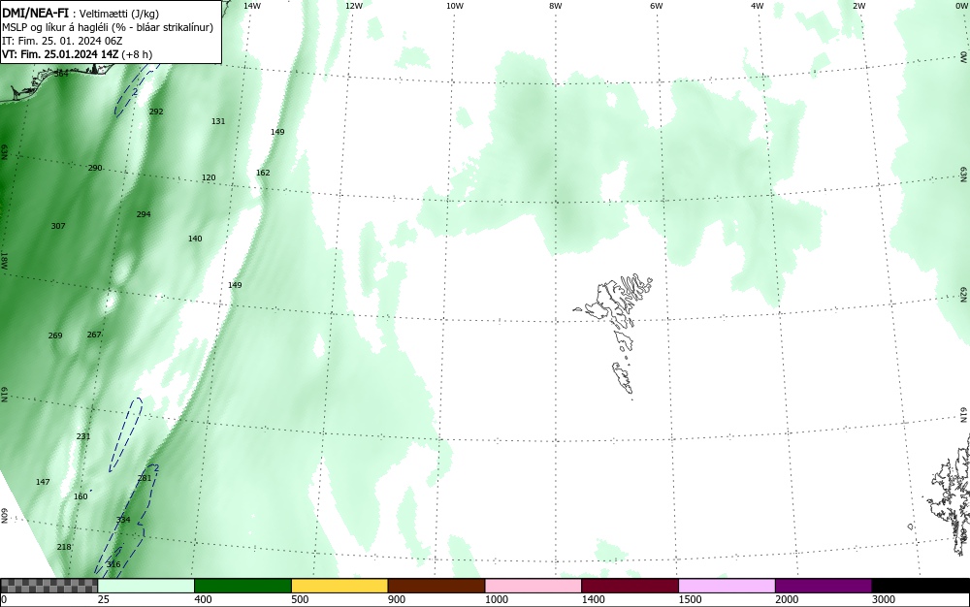
Task: Click the 'IT: Fim. 25. 01. 2024 06Z' line
Action: (62, 41)
